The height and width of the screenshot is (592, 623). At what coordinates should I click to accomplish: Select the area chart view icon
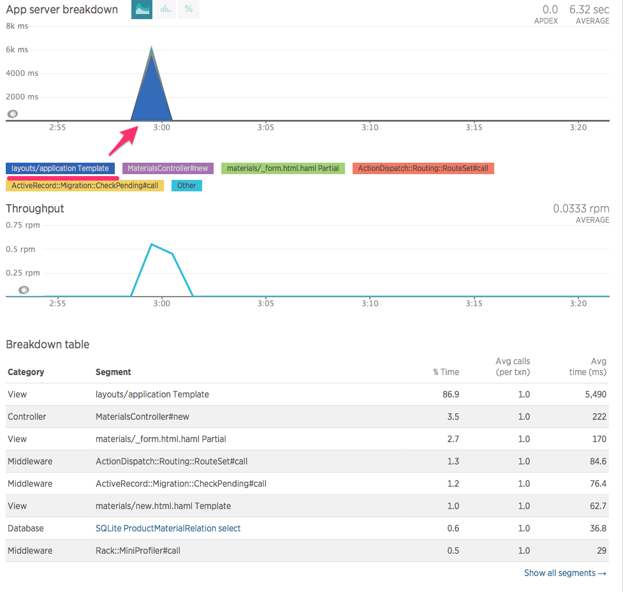(x=141, y=10)
